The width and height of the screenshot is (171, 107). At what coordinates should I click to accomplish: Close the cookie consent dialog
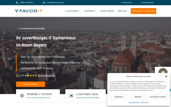click(166, 76)
